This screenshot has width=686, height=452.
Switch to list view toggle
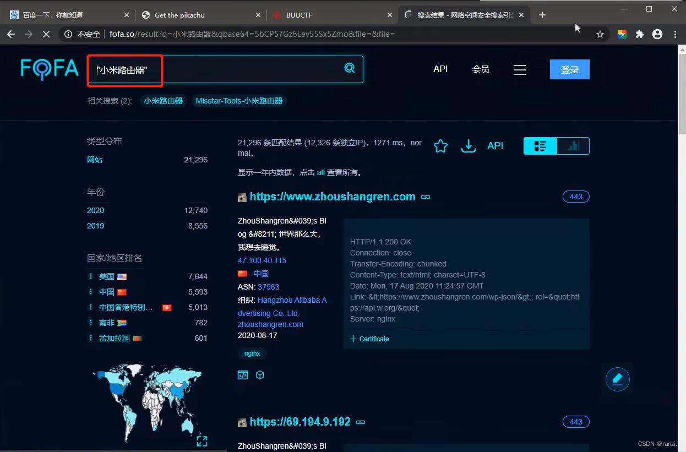[540, 146]
